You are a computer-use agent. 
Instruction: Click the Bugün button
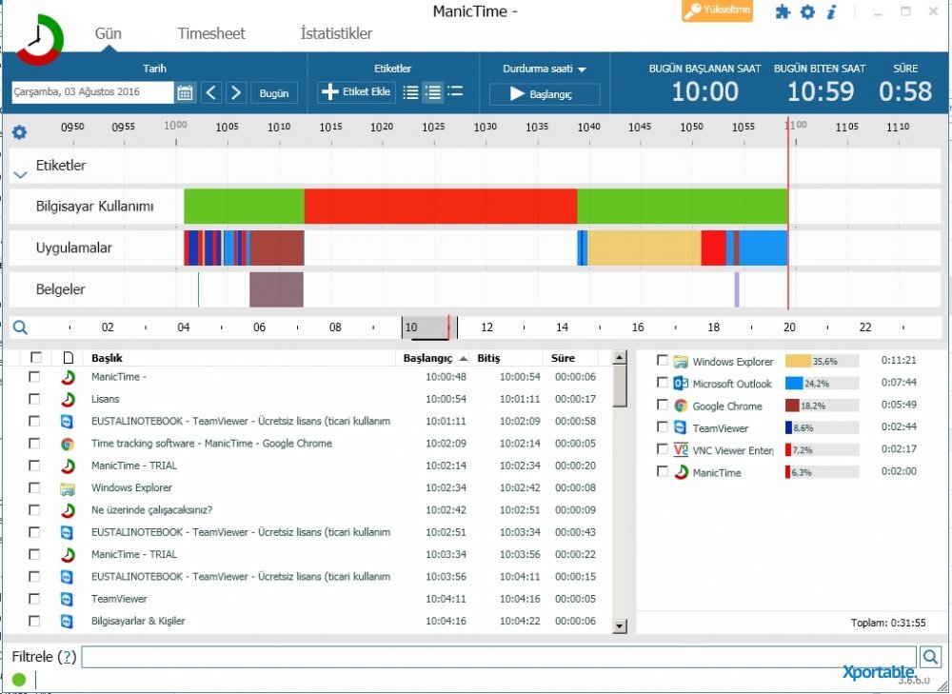click(x=274, y=93)
